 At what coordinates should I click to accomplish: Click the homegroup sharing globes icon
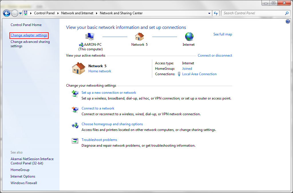(75, 125)
